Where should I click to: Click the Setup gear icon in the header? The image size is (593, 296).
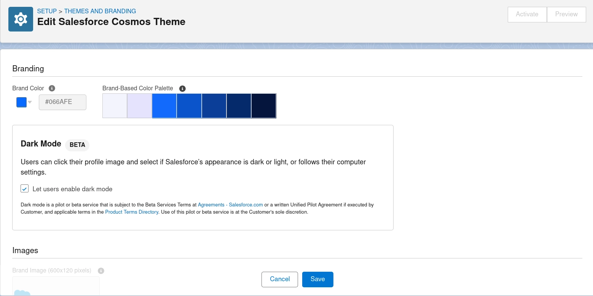point(21,19)
